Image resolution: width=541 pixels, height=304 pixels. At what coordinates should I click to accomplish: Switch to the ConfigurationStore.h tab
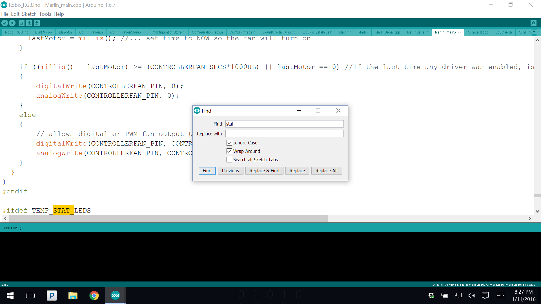click(x=168, y=32)
